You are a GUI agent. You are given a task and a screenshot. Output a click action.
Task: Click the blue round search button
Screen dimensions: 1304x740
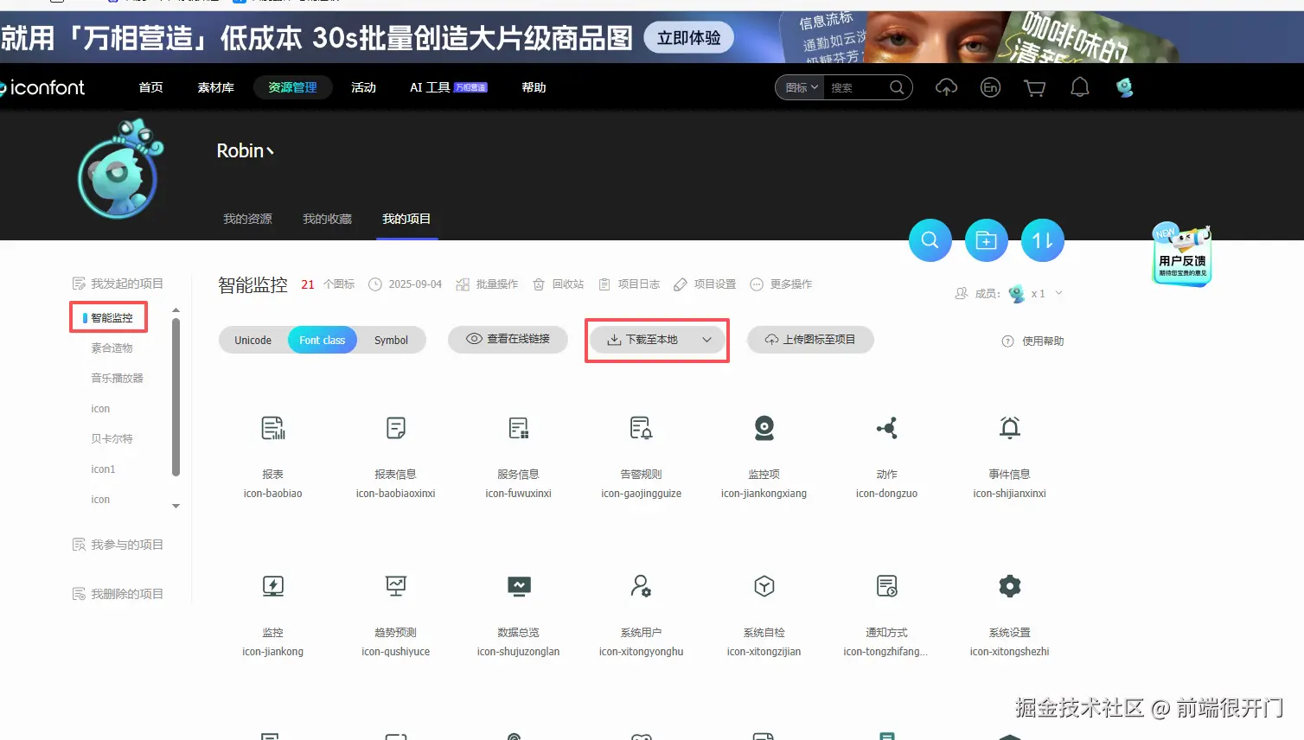(x=930, y=240)
